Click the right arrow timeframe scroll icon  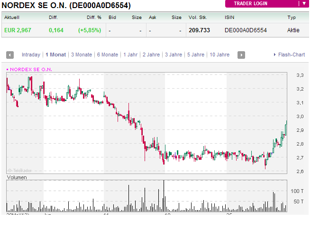pyautogui.click(x=241, y=55)
